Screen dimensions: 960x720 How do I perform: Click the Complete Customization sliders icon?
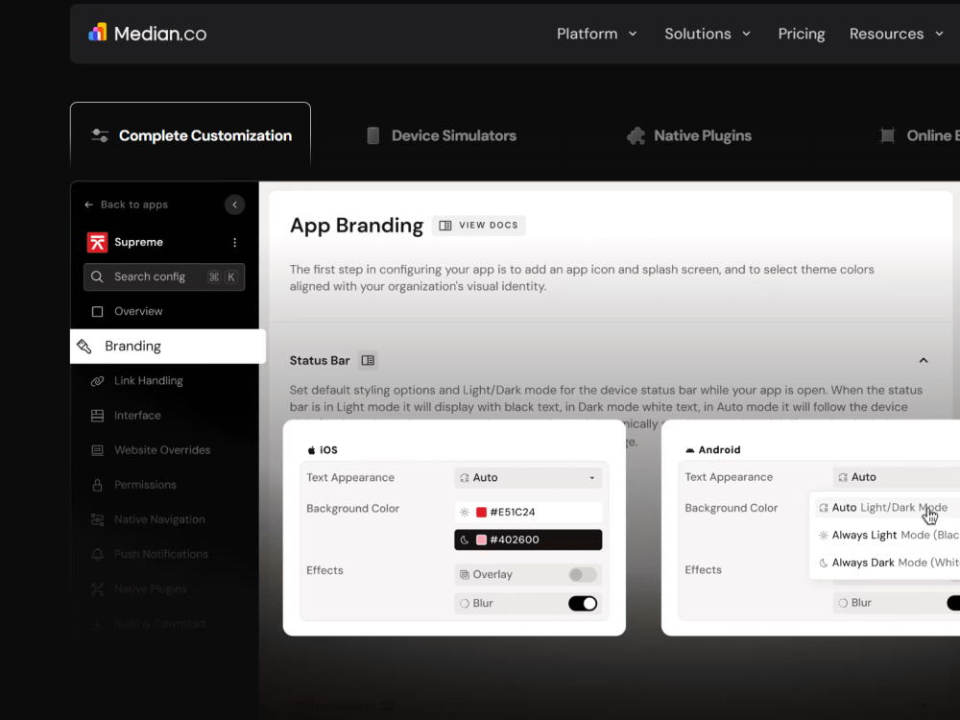[x=100, y=135]
